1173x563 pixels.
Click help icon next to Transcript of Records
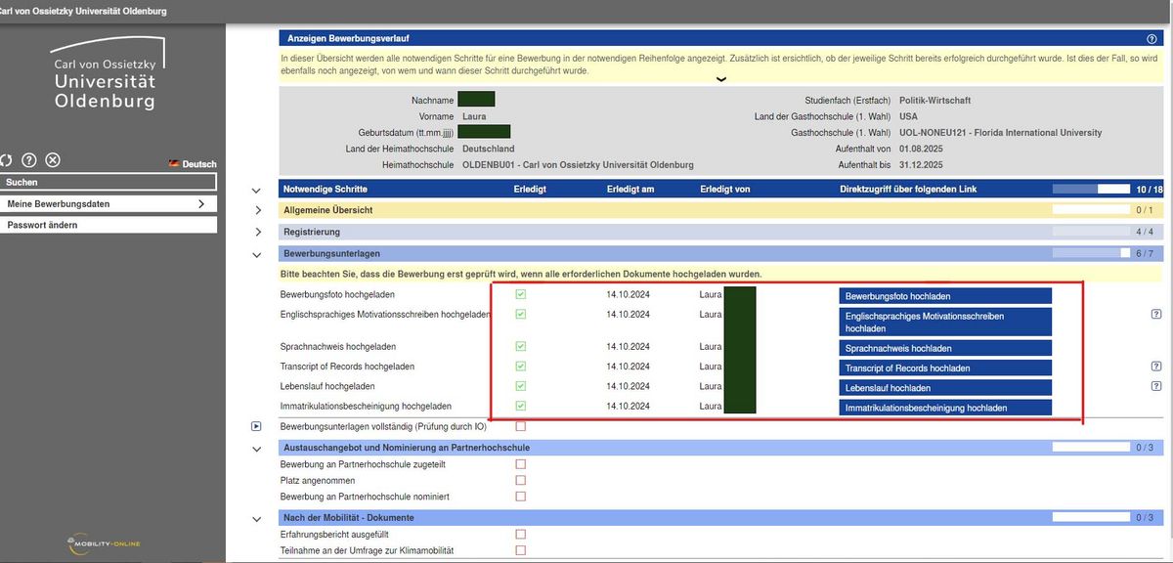[1156, 367]
